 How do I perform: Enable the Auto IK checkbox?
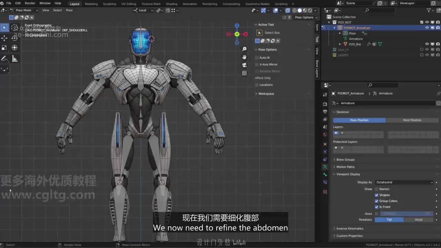click(257, 58)
